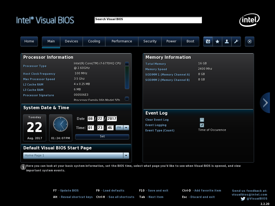Click the info icon above the description text
Image resolution: width=275 pixels, height=206 pixels.
click(23, 167)
